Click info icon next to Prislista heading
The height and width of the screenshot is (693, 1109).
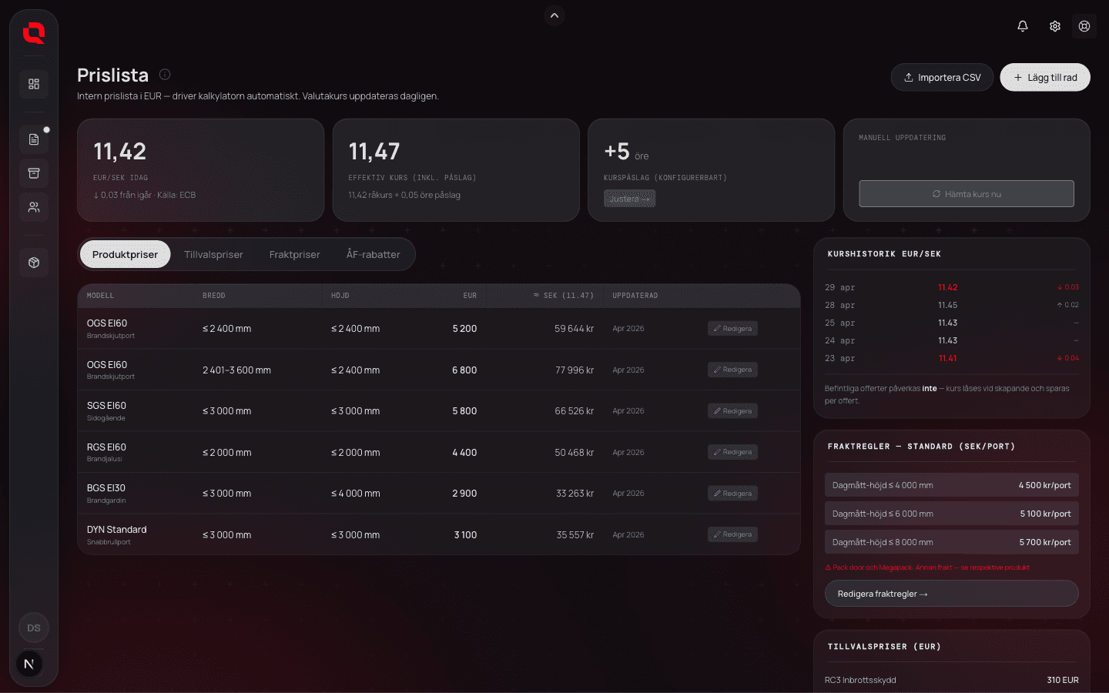coord(165,75)
